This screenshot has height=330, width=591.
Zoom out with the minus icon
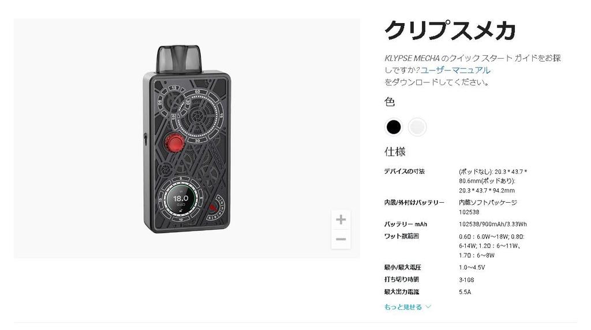(x=341, y=240)
